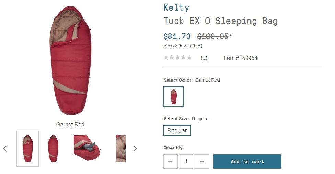Open the star rating reviews

(178, 57)
